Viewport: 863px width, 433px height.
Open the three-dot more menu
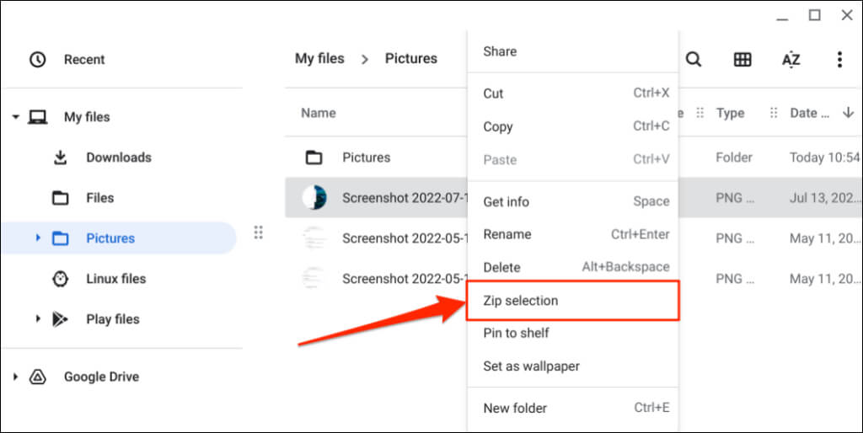click(839, 59)
